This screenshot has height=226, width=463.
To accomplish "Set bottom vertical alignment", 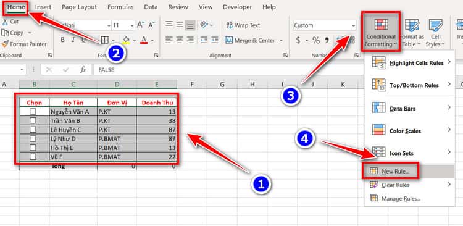I will pyautogui.click(x=190, y=25).
